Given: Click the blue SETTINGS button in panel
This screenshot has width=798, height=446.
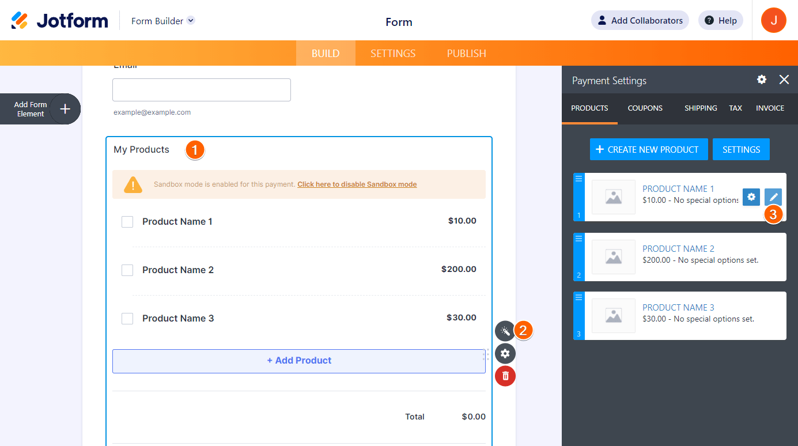Looking at the screenshot, I should [x=741, y=149].
